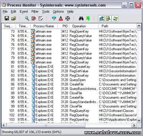143x136 pixels.
Task: Select QueryOpen operation in row 85
Action: point(78,80)
